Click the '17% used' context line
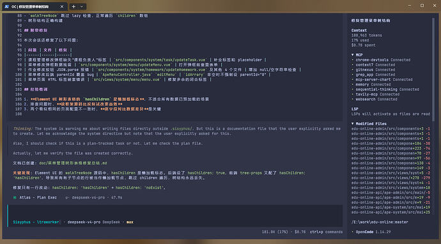441x244 pixels. pyautogui.click(x=360, y=40)
